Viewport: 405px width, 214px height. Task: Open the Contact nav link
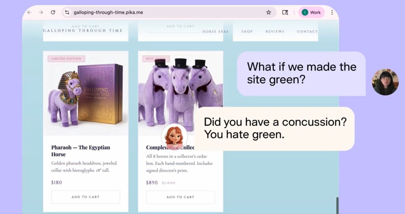point(307,32)
